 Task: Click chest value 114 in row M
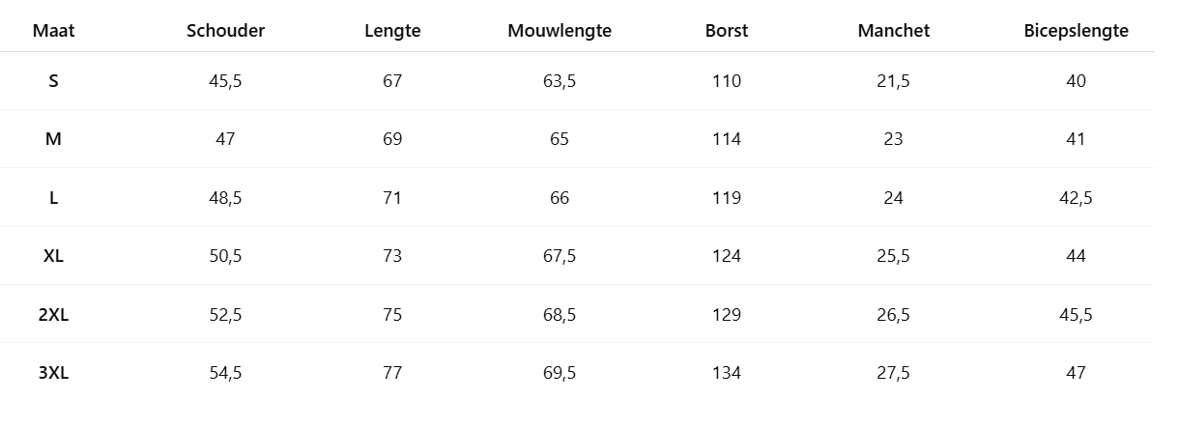coord(727,139)
